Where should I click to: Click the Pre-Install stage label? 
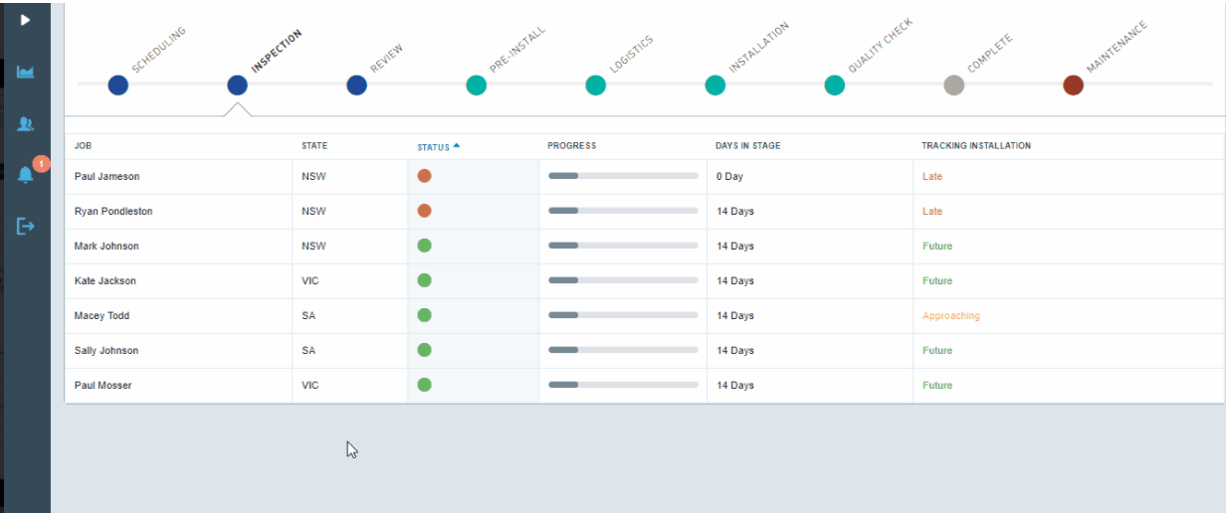point(517,49)
